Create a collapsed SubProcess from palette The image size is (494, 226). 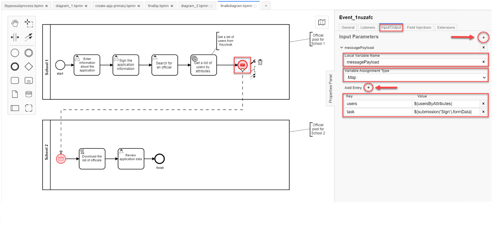coord(29,81)
